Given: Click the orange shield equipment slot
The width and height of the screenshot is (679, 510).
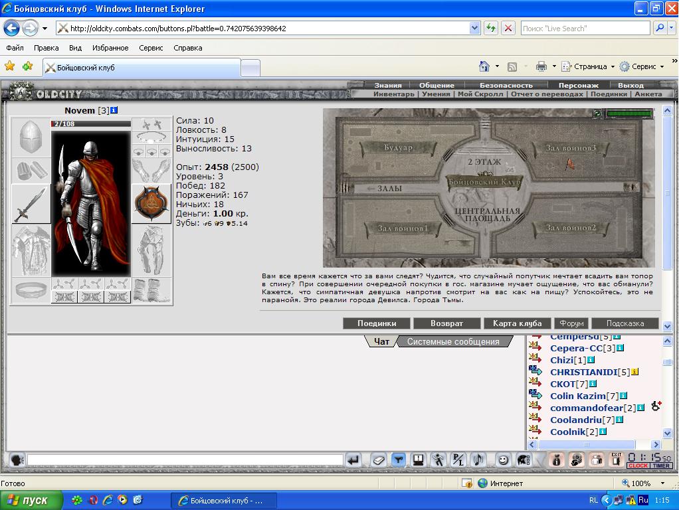Looking at the screenshot, I should (x=151, y=204).
